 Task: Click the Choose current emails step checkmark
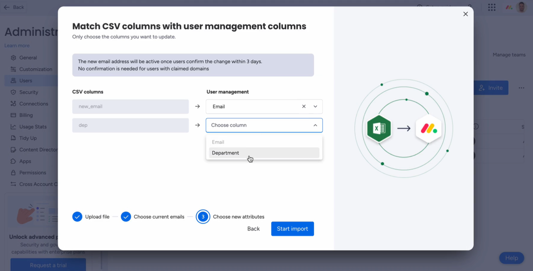point(126,217)
